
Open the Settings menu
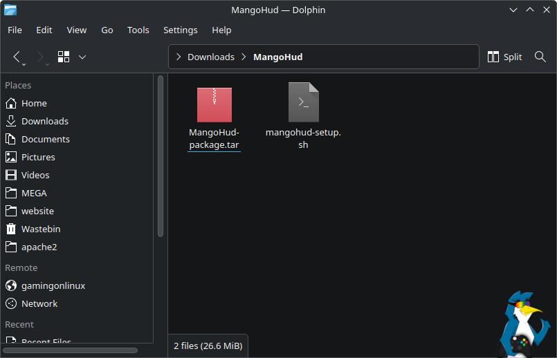coord(180,30)
